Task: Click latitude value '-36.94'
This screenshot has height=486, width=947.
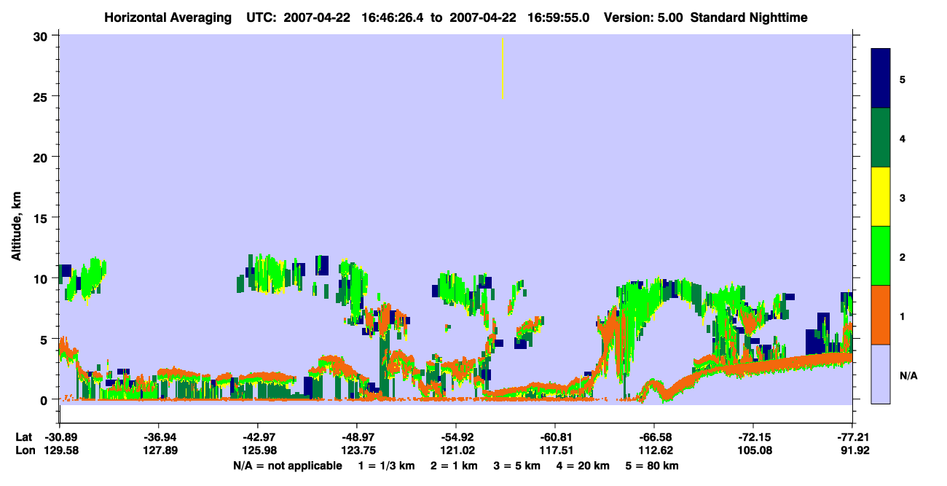Action: tap(160, 437)
